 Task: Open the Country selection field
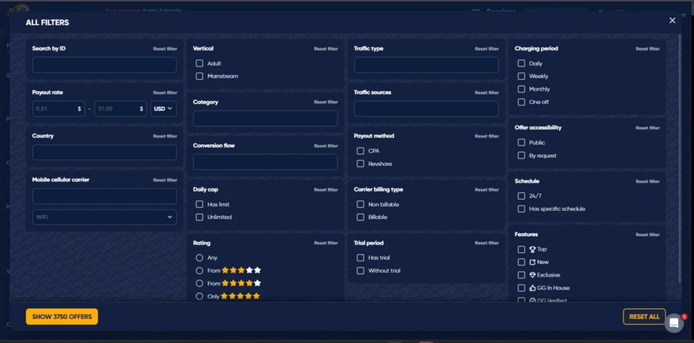(104, 152)
